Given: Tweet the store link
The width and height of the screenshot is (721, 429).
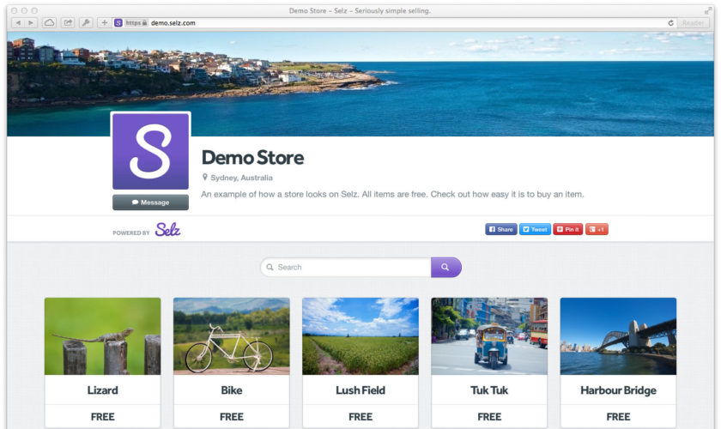Looking at the screenshot, I should [x=535, y=229].
